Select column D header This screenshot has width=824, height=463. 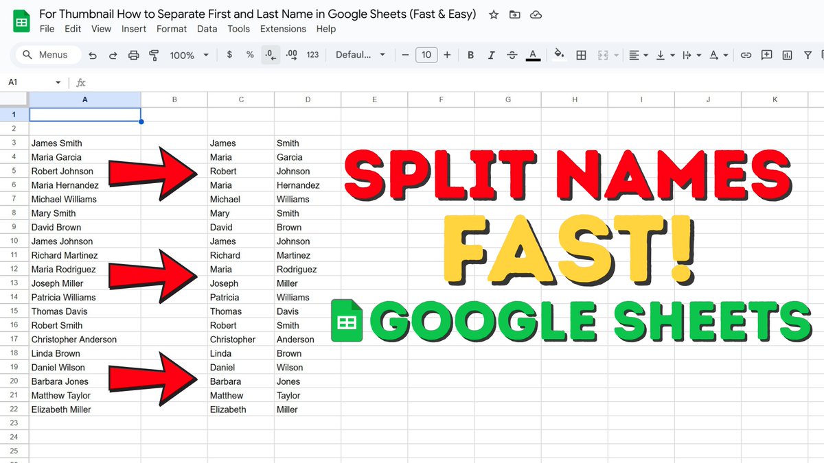click(308, 99)
